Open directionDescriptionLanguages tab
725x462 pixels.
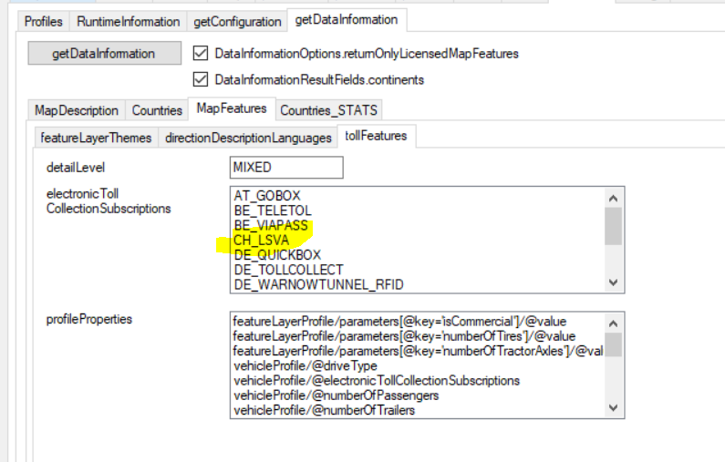tap(247, 138)
